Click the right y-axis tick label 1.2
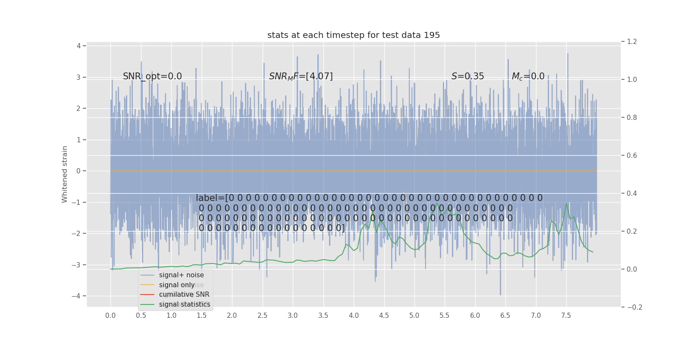The width and height of the screenshot is (690, 345). (x=632, y=42)
